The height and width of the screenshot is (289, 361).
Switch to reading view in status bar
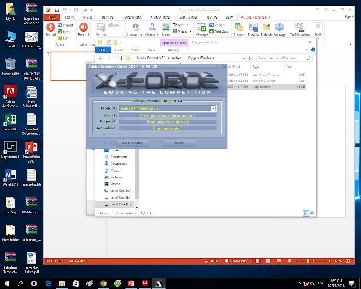(x=279, y=261)
